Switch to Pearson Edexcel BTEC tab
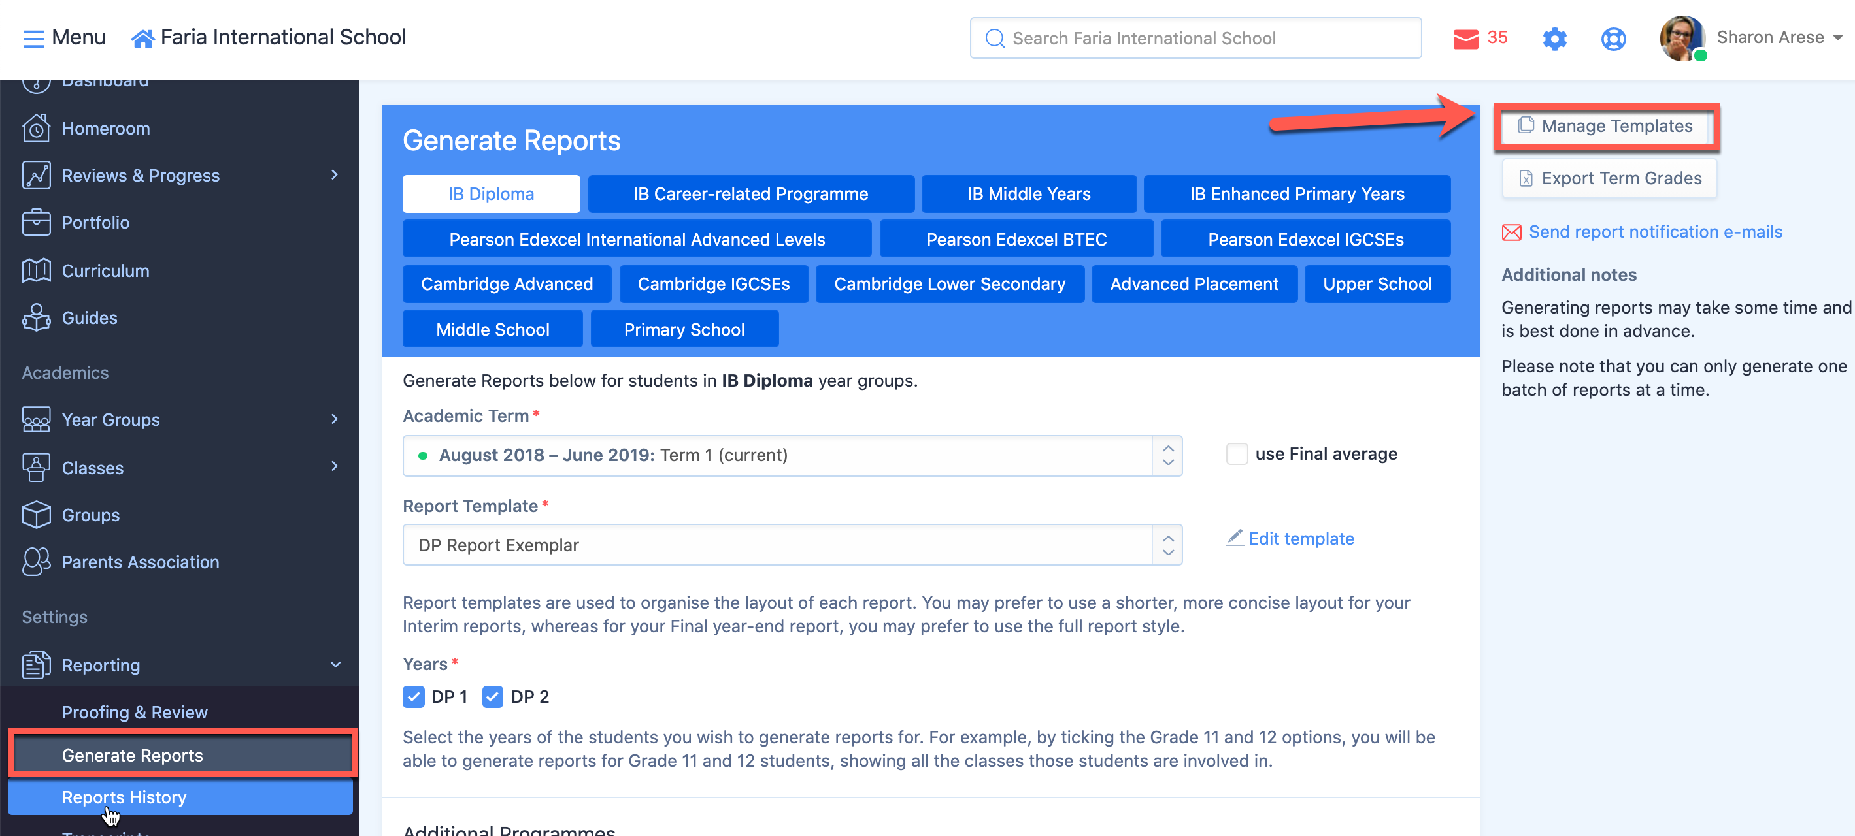The image size is (1855, 836). coord(1016,239)
